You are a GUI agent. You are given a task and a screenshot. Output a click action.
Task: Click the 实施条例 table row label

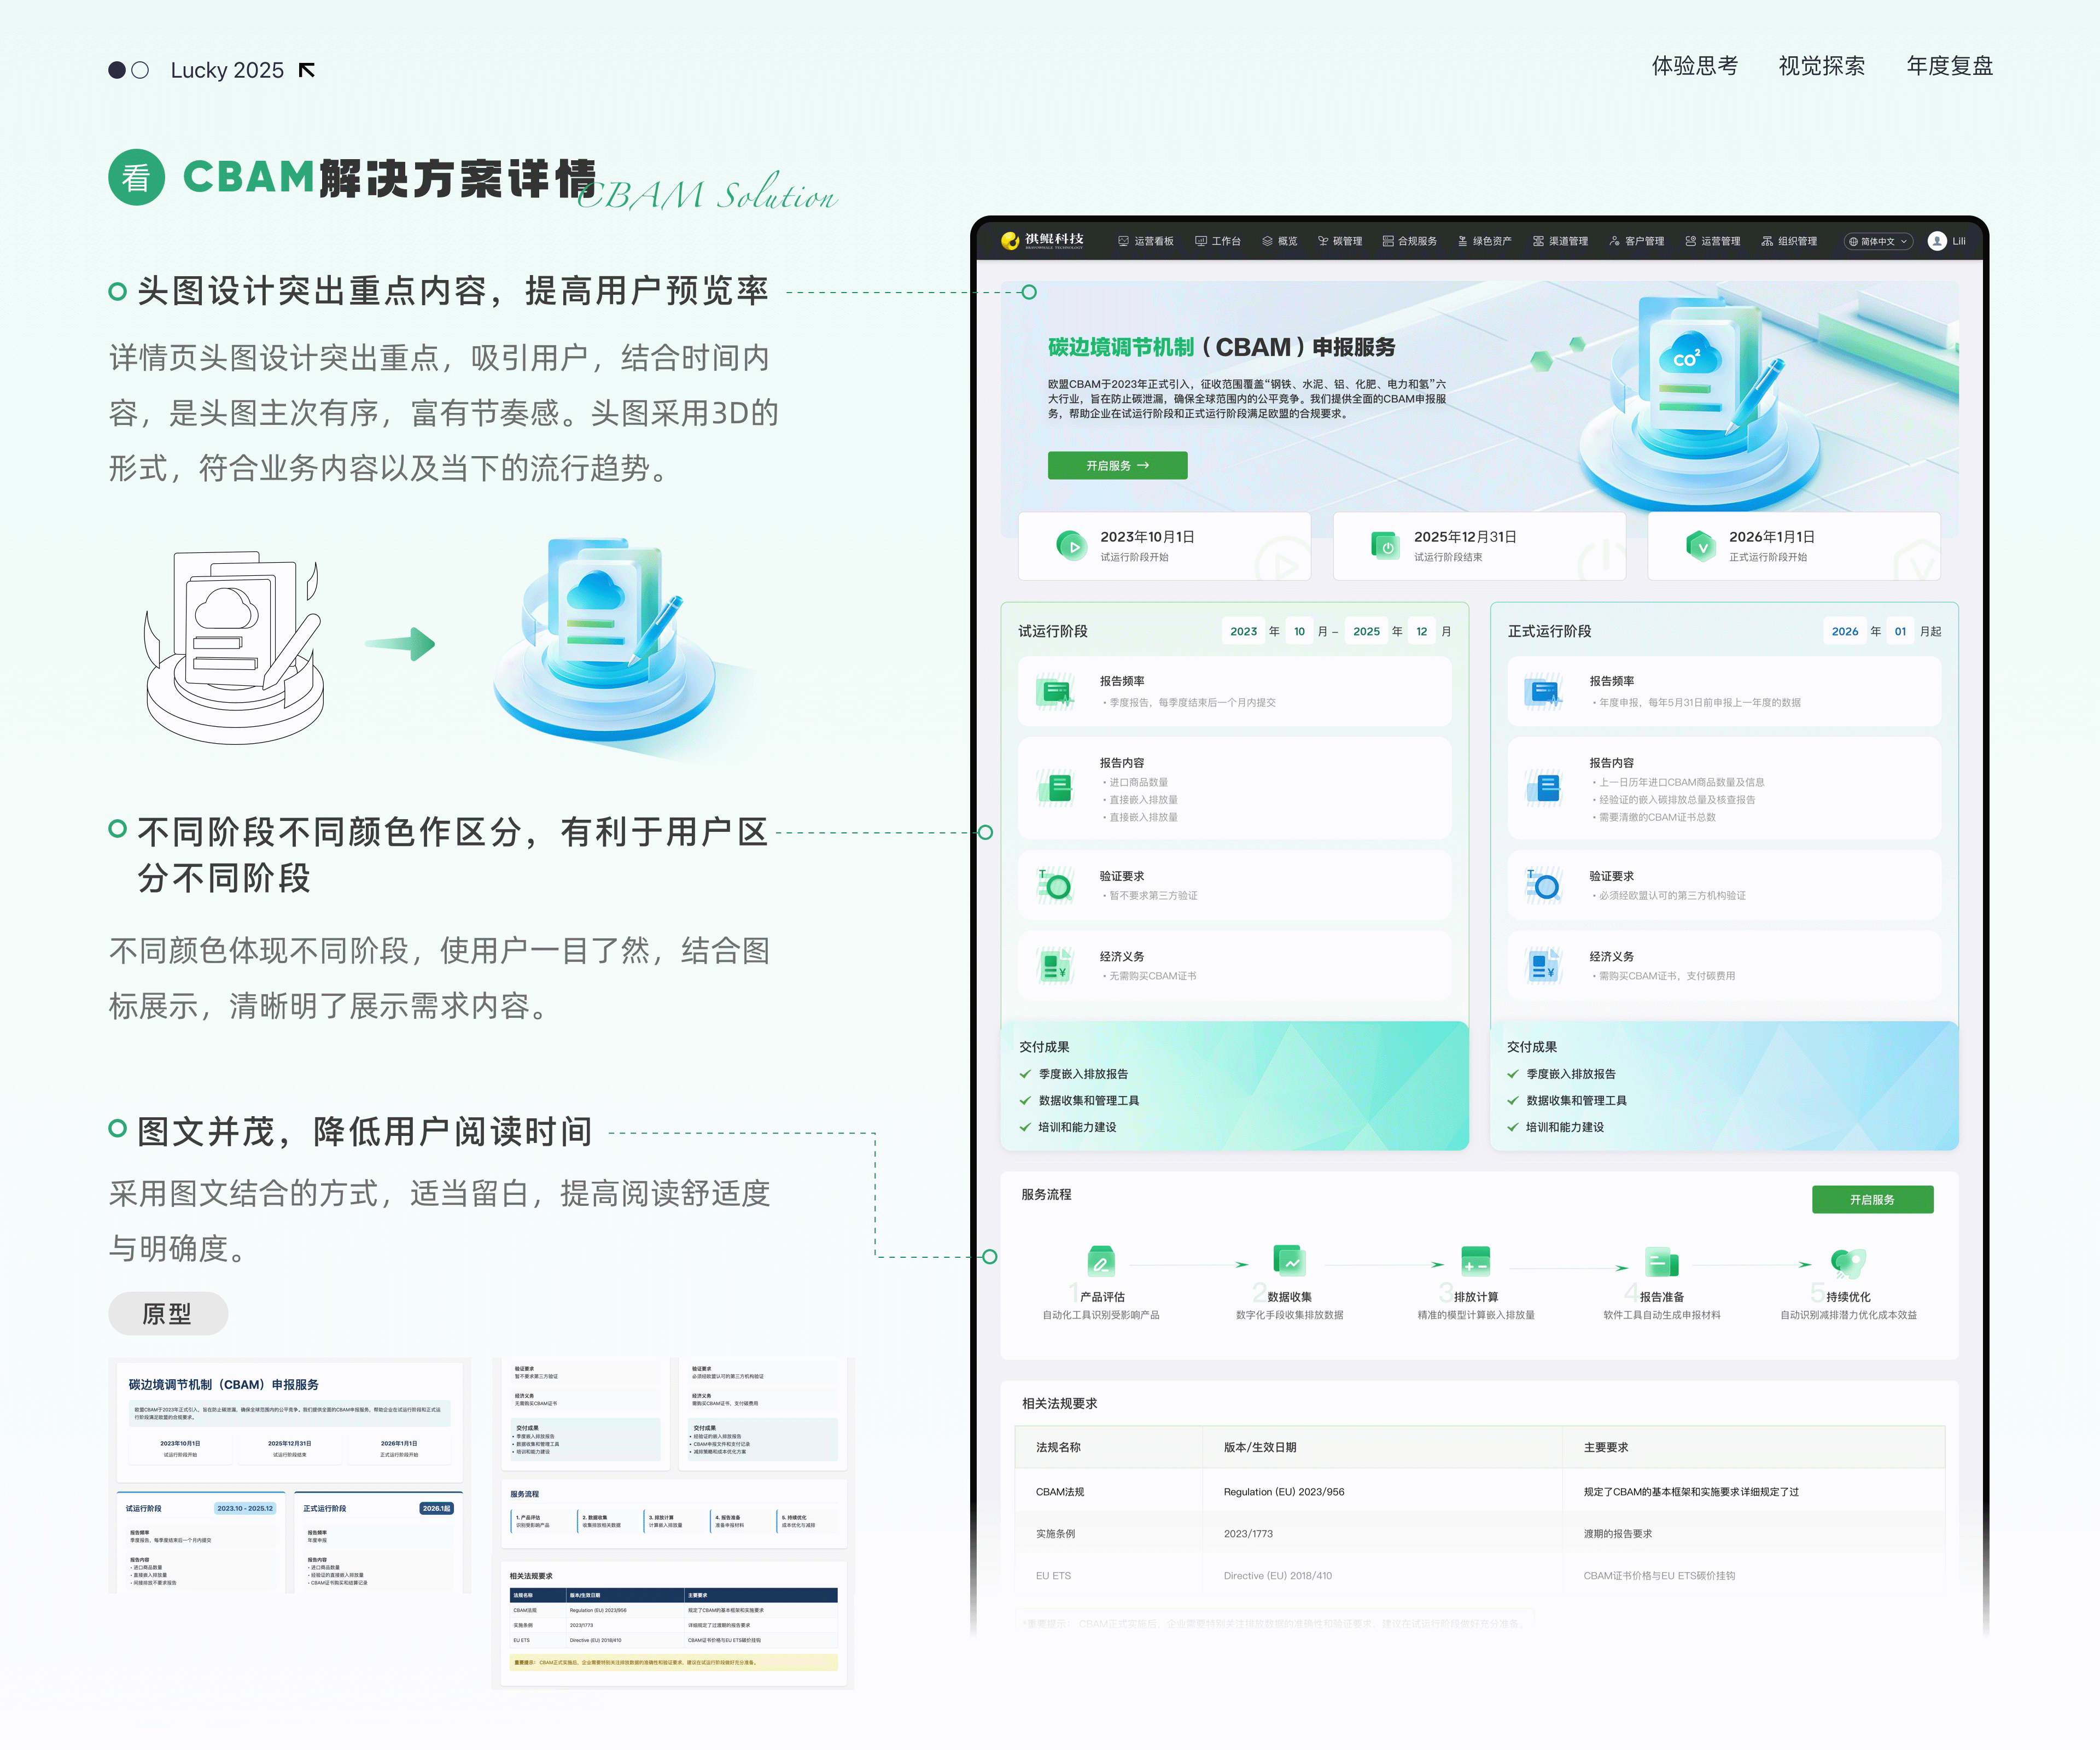click(x=1056, y=1533)
